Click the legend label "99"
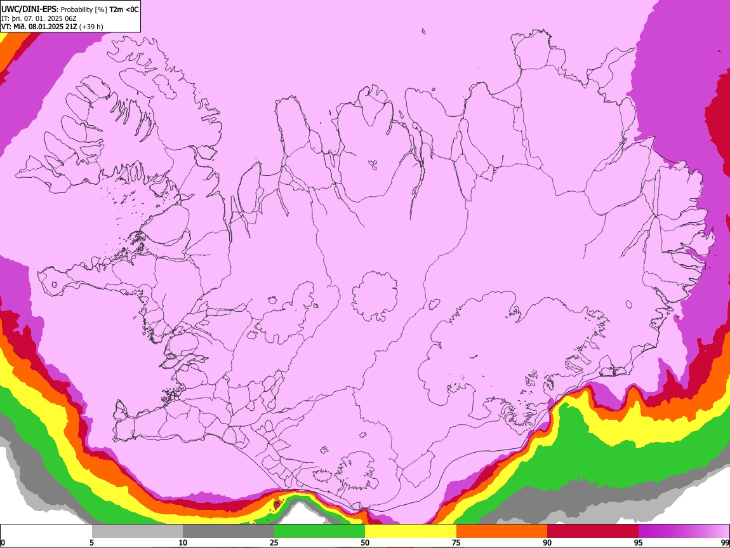 (725, 542)
